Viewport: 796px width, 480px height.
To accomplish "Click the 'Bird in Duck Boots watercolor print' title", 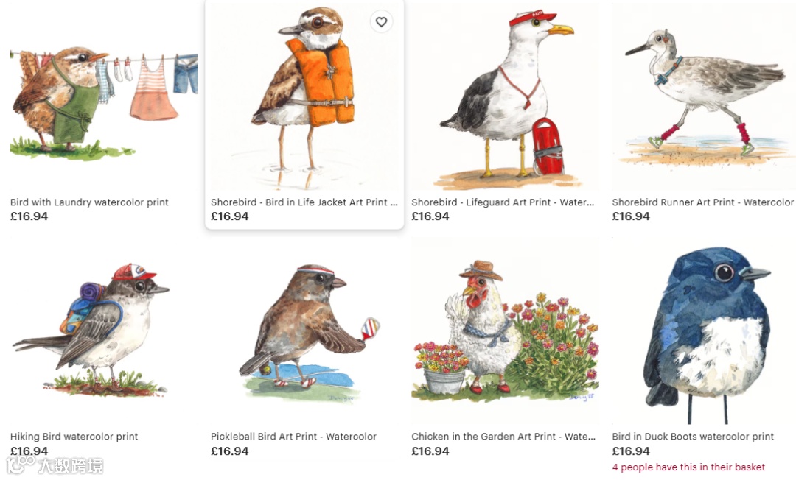I will coord(693,437).
